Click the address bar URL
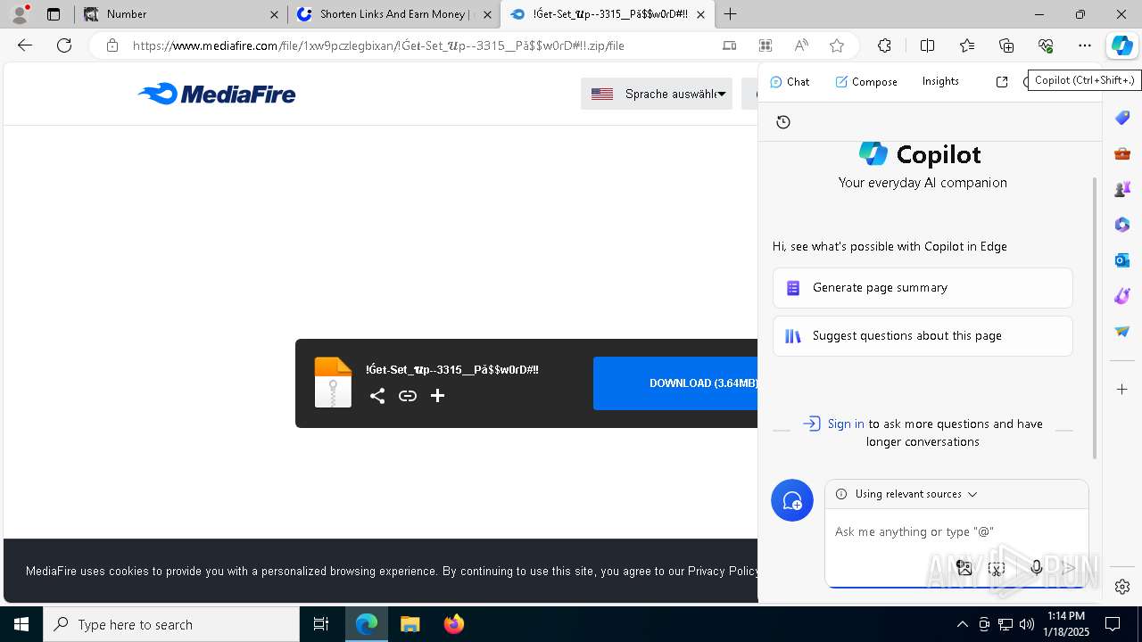Image resolution: width=1142 pixels, height=642 pixels. [378, 45]
